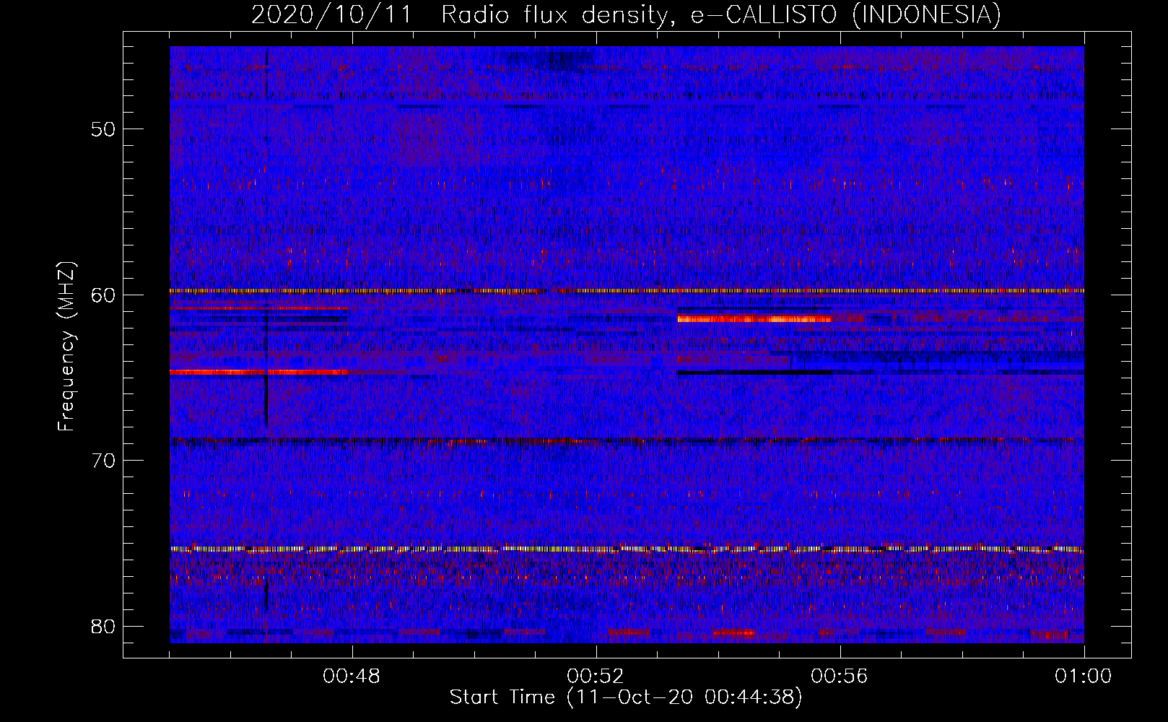Click the 70 frequency tick label
The width and height of the screenshot is (1168, 722).
(x=103, y=461)
